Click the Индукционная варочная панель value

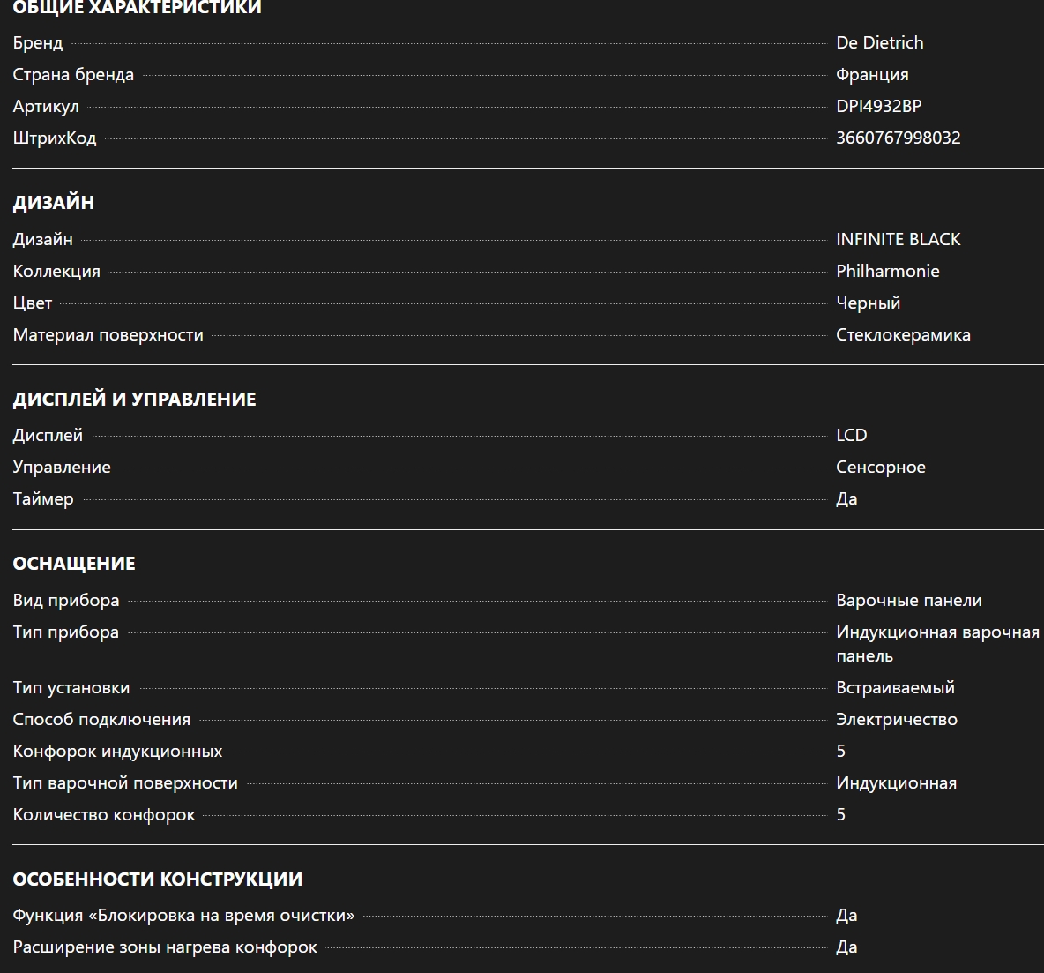(936, 643)
